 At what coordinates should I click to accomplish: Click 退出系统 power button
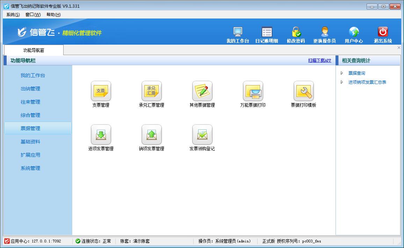point(383,32)
